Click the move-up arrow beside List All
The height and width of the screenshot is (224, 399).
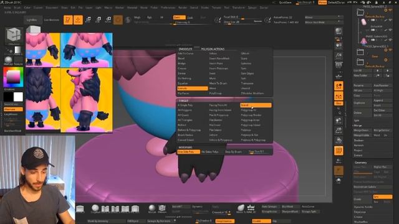(x=378, y=70)
